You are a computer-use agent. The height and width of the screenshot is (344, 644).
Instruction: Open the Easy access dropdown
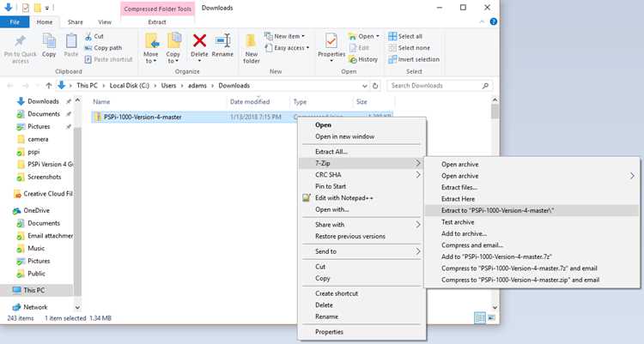287,48
